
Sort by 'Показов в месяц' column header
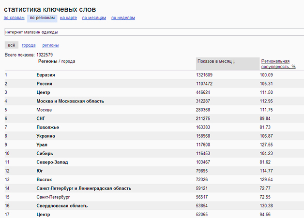click(228, 63)
